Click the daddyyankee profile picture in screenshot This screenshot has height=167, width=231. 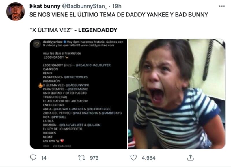pyautogui.click(x=37, y=44)
